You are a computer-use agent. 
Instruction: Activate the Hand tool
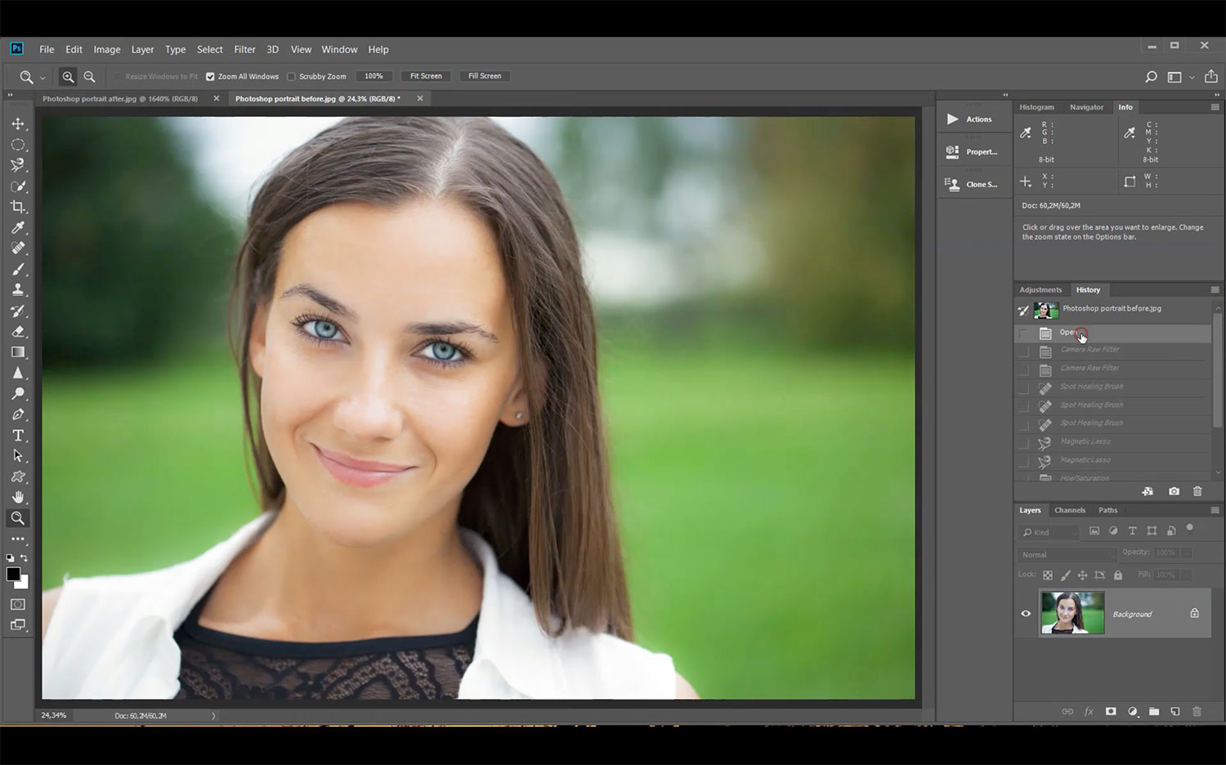click(18, 497)
